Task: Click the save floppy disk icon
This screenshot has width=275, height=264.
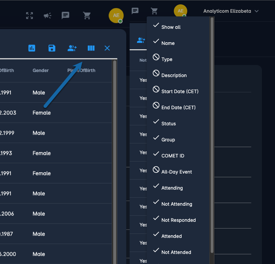Action: tap(52, 48)
